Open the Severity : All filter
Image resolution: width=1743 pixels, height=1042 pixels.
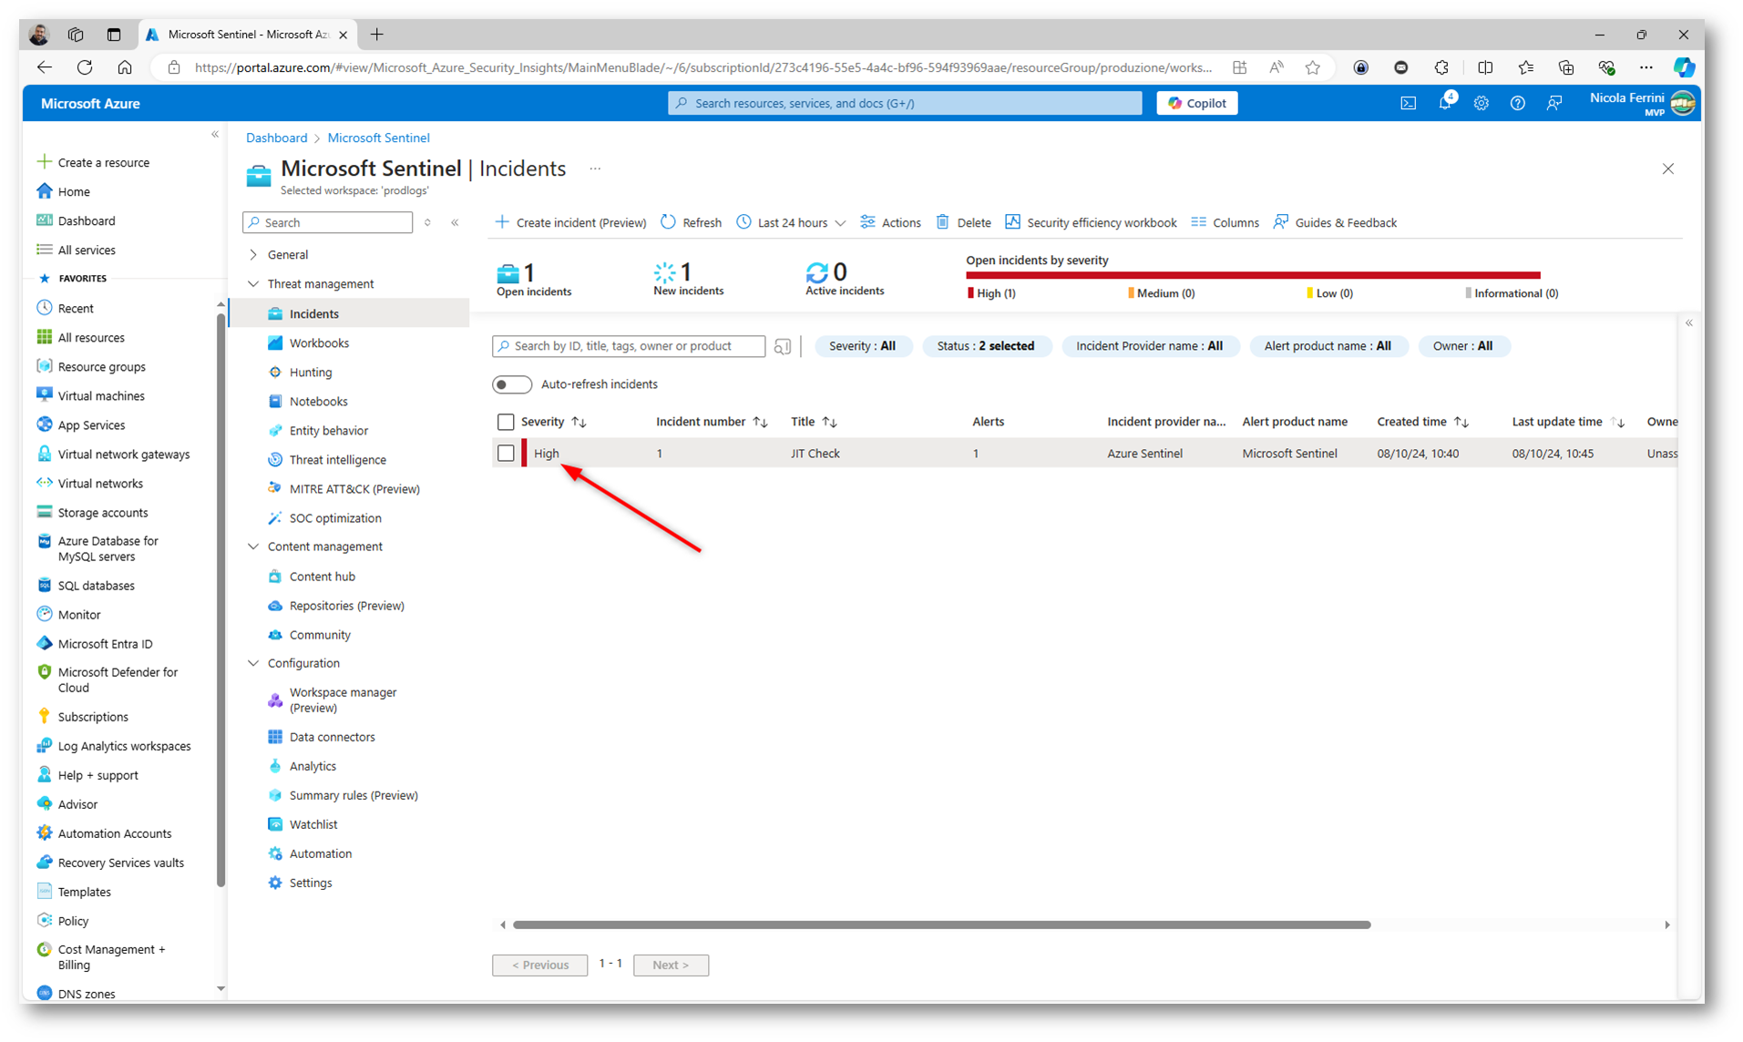862,346
